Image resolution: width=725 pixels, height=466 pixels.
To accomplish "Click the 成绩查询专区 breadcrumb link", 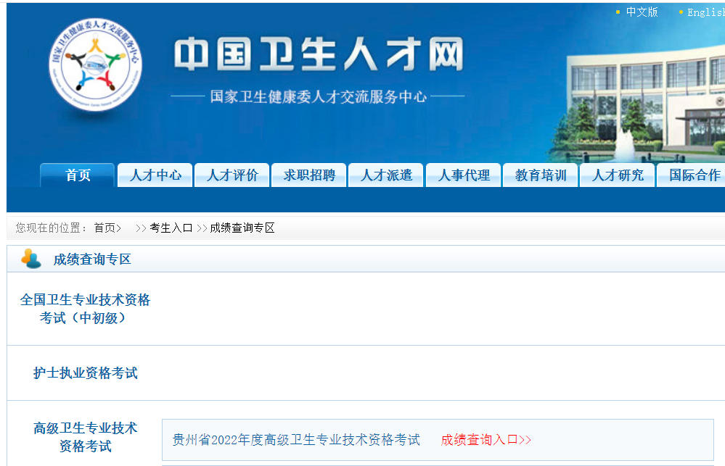I will tap(242, 228).
